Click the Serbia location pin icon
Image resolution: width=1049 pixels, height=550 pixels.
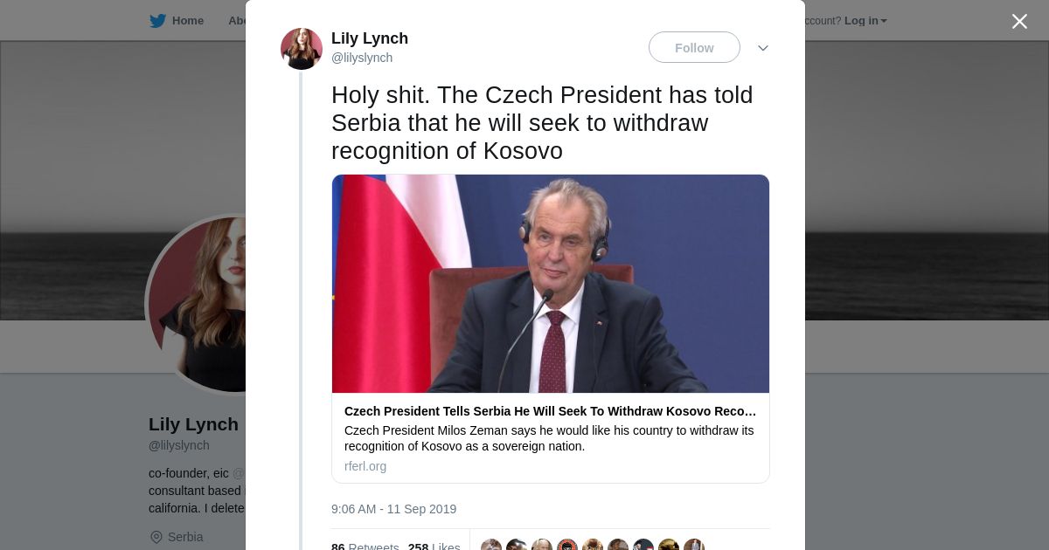click(156, 537)
